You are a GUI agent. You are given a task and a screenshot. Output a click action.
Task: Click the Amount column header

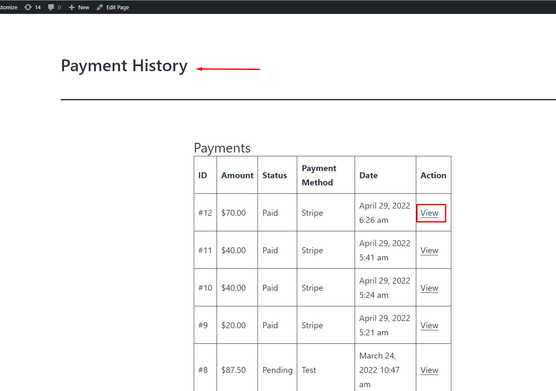[237, 175]
